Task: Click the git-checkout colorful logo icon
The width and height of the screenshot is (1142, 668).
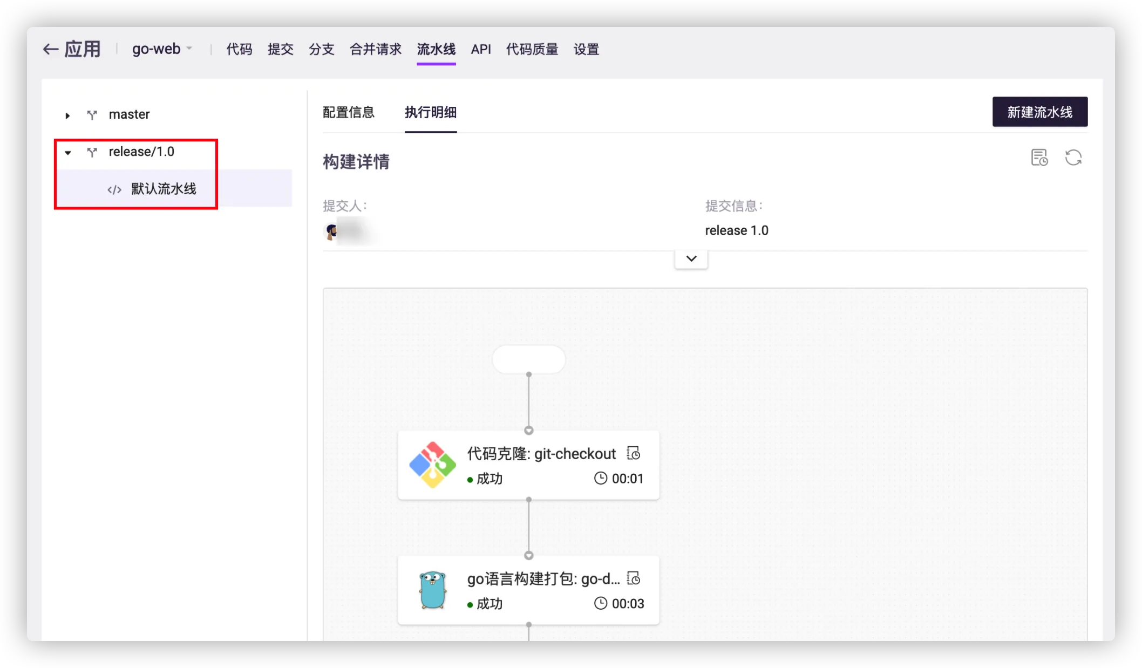Action: click(x=432, y=465)
